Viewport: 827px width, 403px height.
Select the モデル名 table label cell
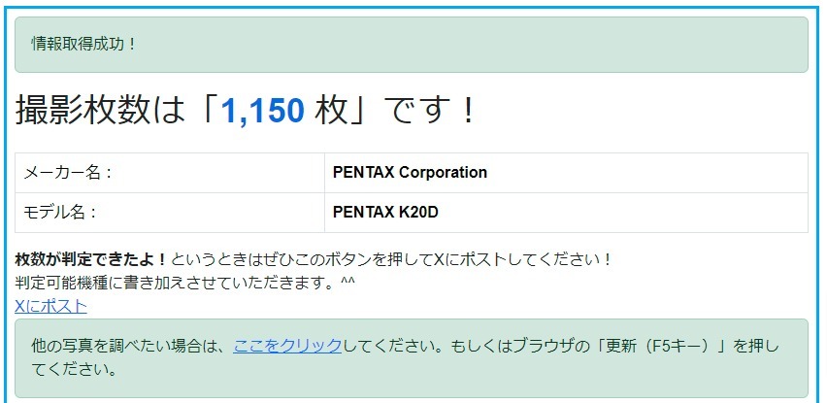(170, 213)
